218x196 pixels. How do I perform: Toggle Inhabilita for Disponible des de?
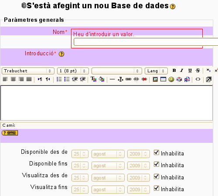click(157, 152)
